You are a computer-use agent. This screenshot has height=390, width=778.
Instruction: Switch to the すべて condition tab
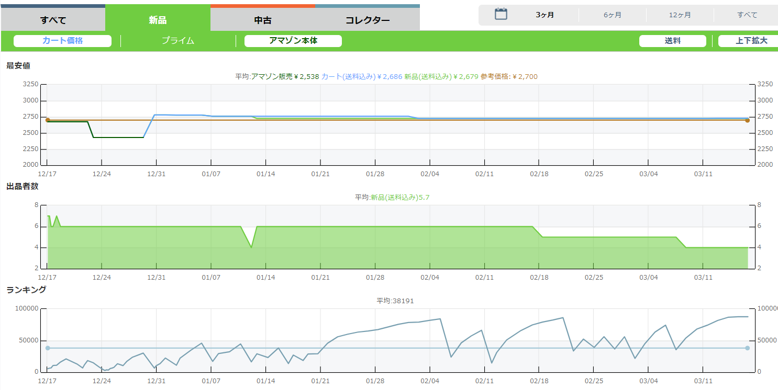(x=53, y=20)
